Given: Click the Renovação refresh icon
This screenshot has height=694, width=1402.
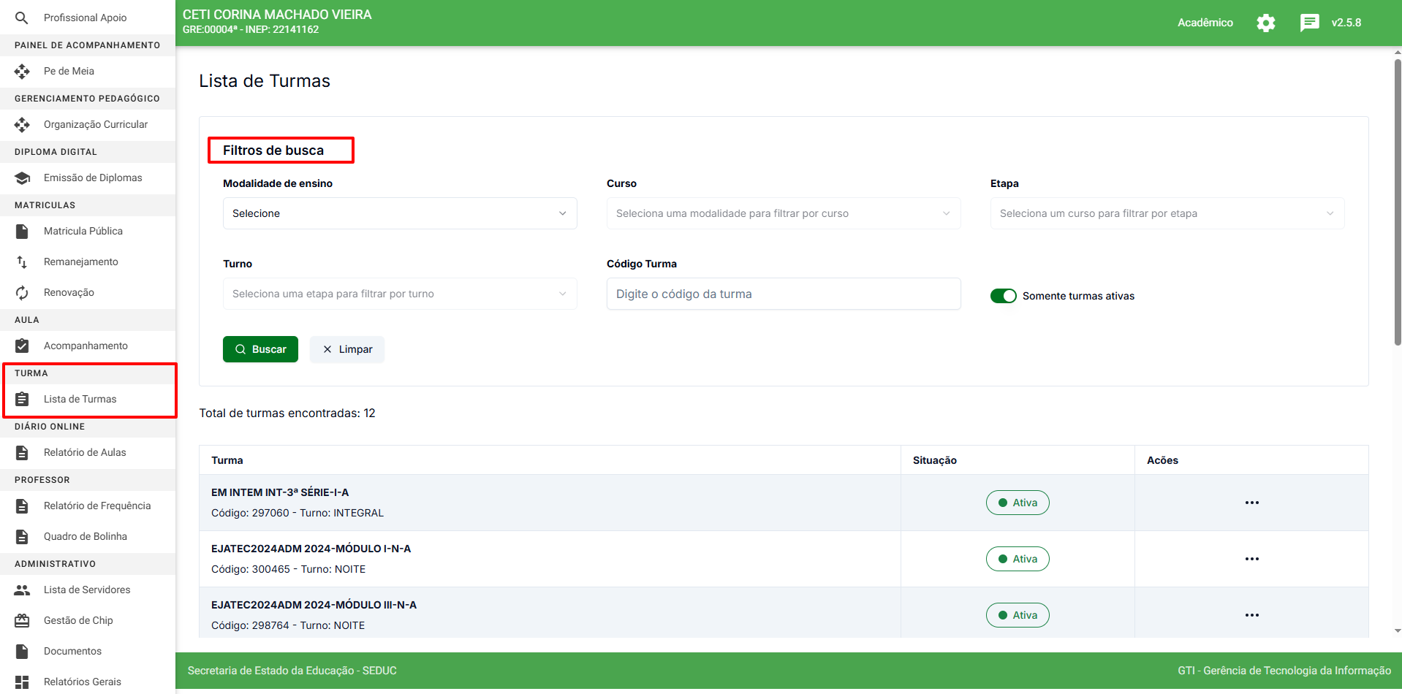Looking at the screenshot, I should coord(22,292).
